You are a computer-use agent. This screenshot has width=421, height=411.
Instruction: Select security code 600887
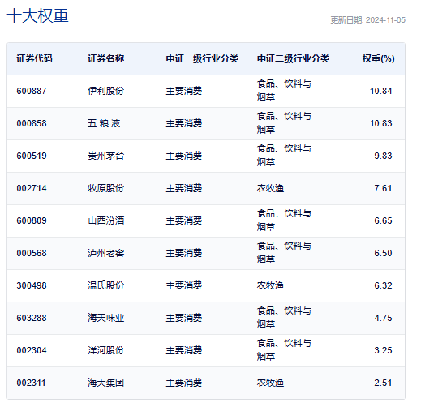(32, 91)
